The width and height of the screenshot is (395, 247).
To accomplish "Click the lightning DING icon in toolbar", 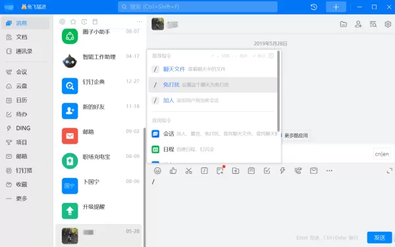I will [282, 171].
